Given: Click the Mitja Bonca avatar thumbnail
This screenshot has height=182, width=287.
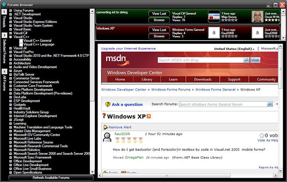Looking at the screenshot, I should (x=214, y=16).
